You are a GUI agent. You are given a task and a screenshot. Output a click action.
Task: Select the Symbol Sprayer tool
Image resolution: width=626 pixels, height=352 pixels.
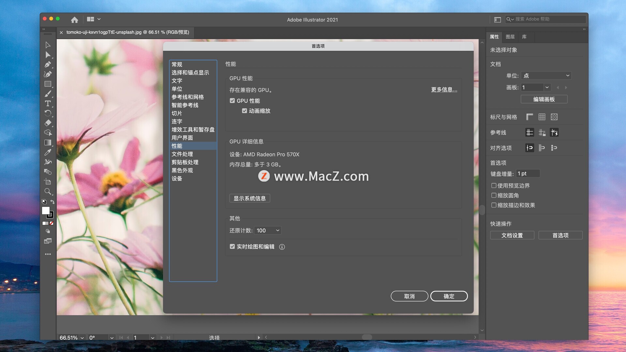tap(48, 162)
